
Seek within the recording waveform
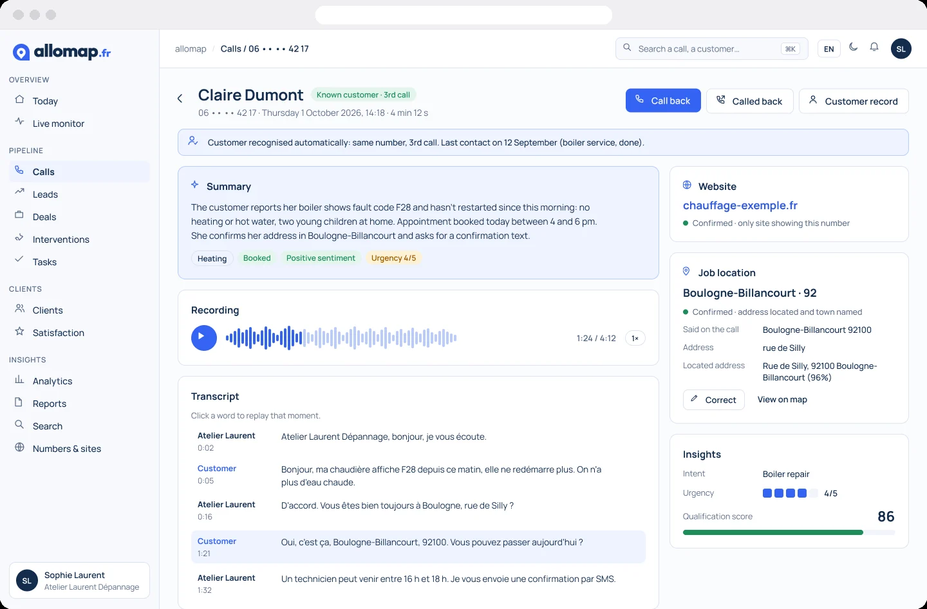pos(341,338)
